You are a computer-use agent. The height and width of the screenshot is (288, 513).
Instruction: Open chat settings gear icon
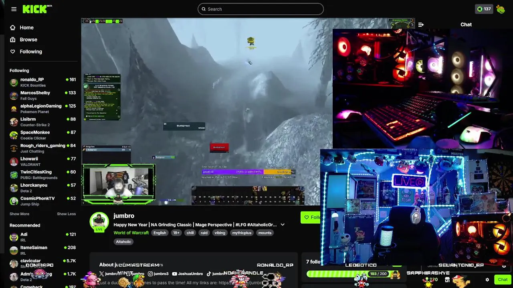pyautogui.click(x=487, y=280)
